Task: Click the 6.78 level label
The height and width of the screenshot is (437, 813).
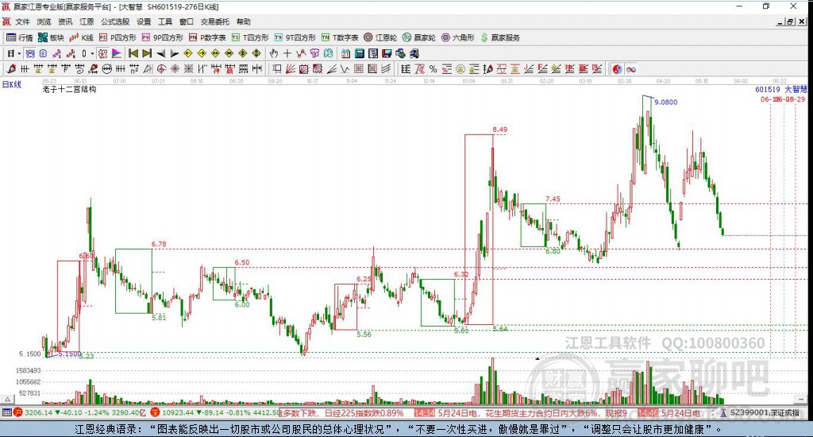Action: (x=159, y=244)
